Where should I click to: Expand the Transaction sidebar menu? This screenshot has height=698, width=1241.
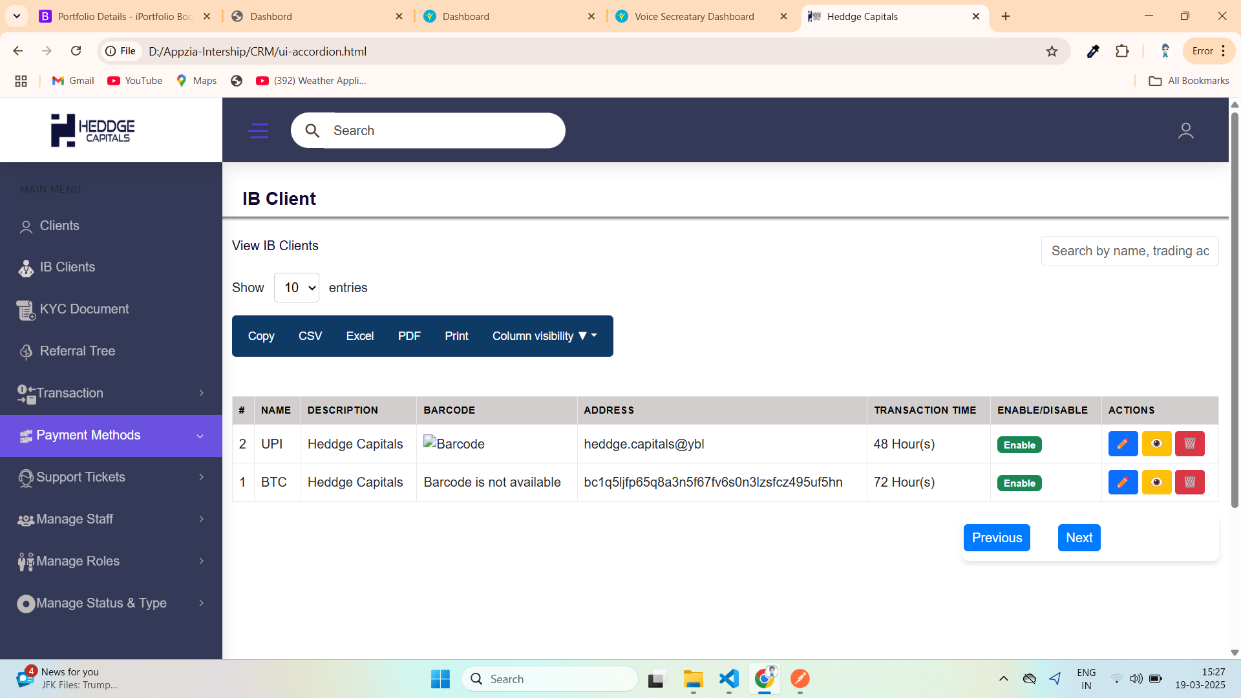111,393
